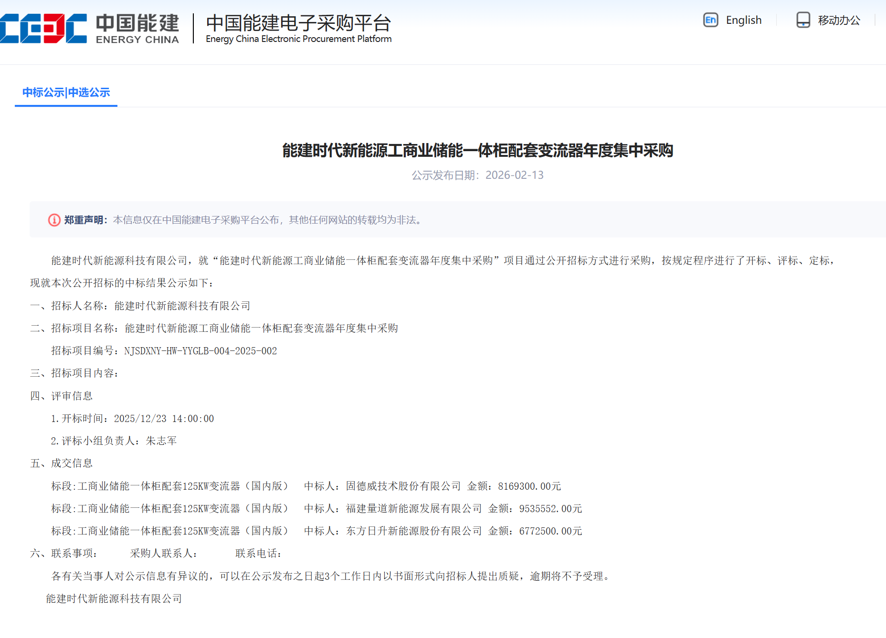Switch site language to English
886x638 pixels.
tap(743, 20)
